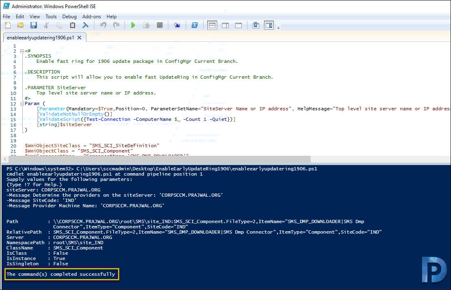The image size is (451, 290).
Task: Open the File menu
Action: tap(6, 17)
